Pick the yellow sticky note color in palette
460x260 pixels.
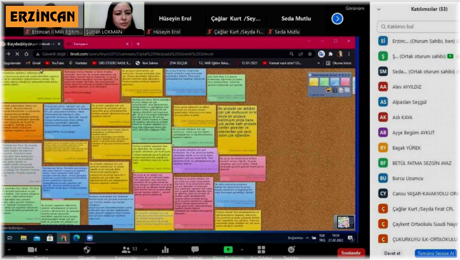[314, 81]
